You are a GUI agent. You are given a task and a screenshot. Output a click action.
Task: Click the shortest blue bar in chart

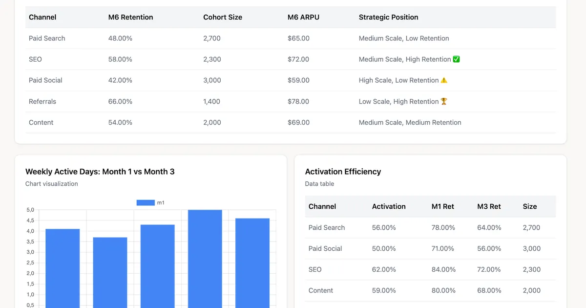(x=110, y=272)
